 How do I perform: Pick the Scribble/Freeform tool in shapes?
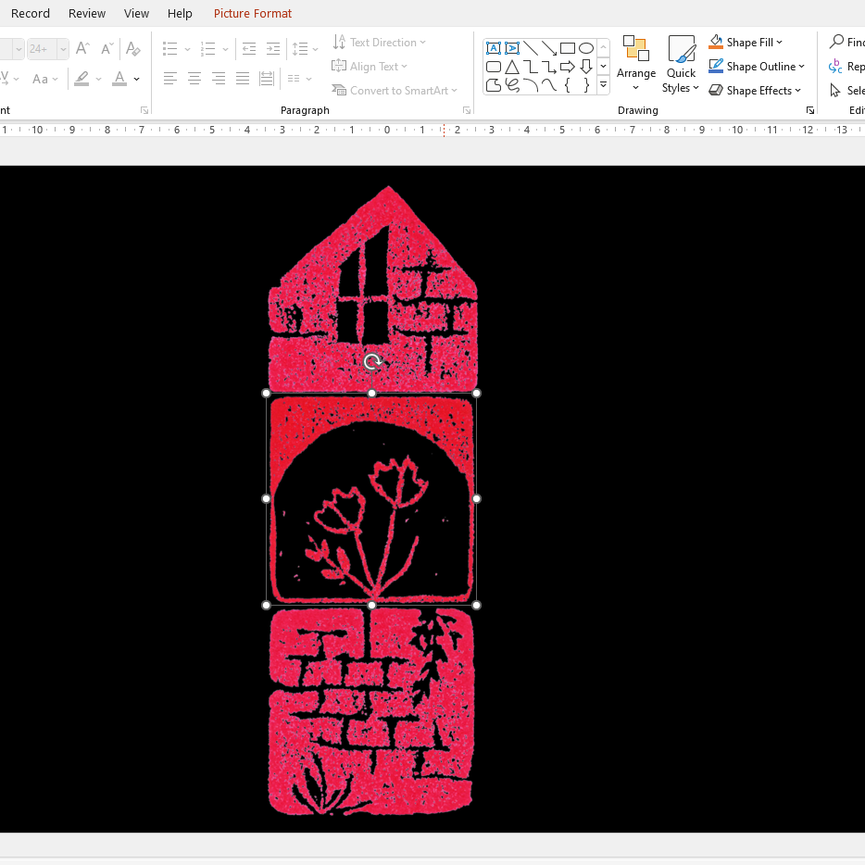pos(511,84)
